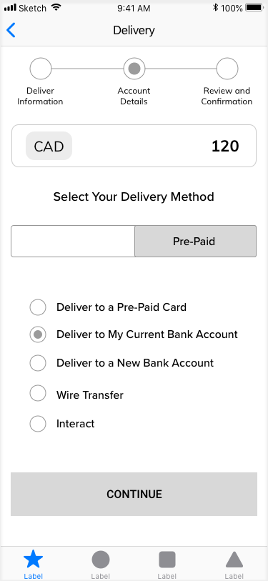
Task: Open the CAD currency selector
Action: pyautogui.click(x=49, y=146)
